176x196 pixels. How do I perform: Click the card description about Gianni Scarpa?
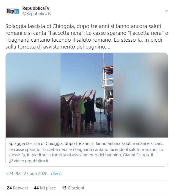[86, 152]
